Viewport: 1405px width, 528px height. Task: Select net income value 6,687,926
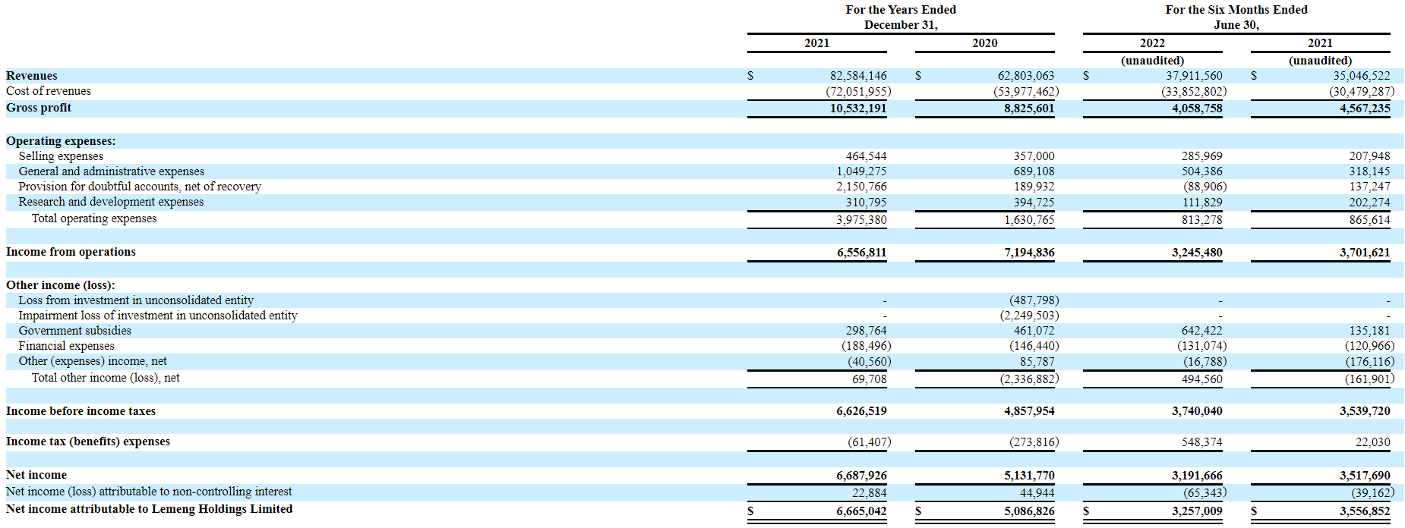[861, 476]
